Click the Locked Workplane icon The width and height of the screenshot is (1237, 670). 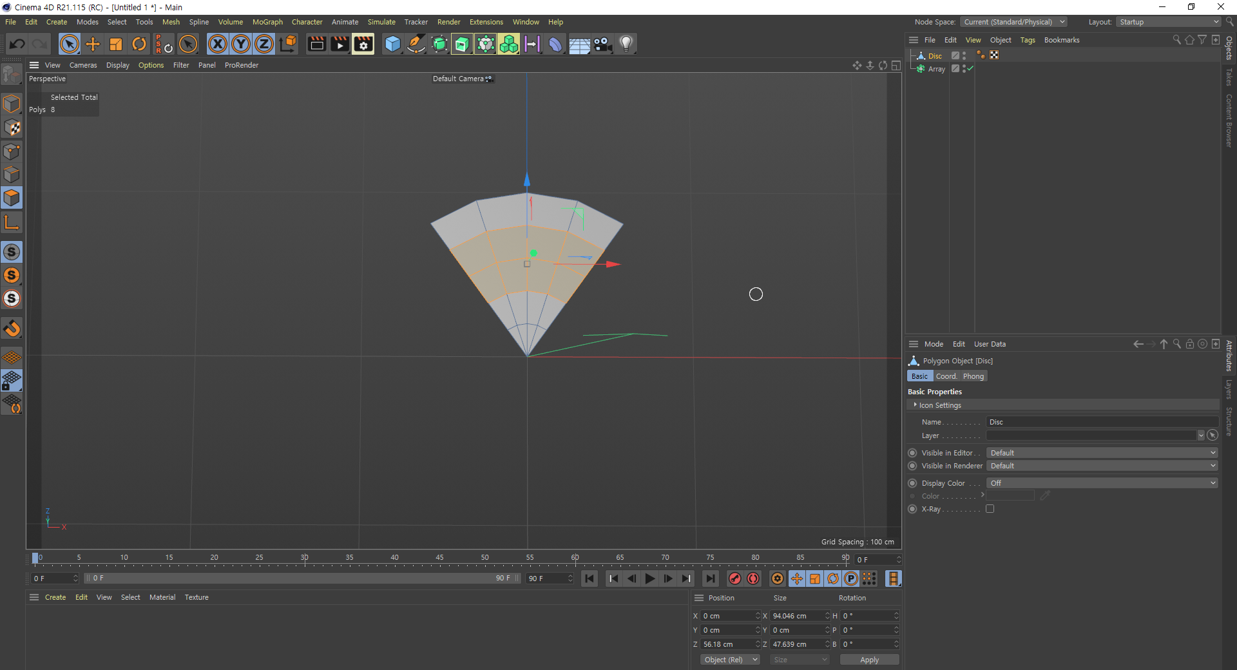(x=12, y=380)
